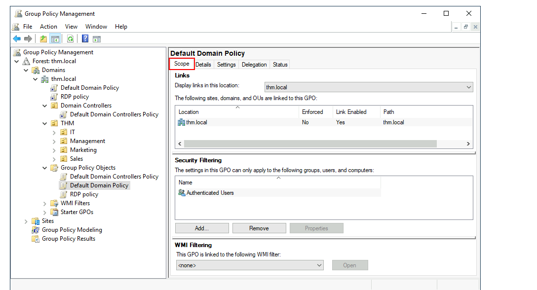Switch to the Delegation tab
This screenshot has height=290, width=537.
coord(254,65)
